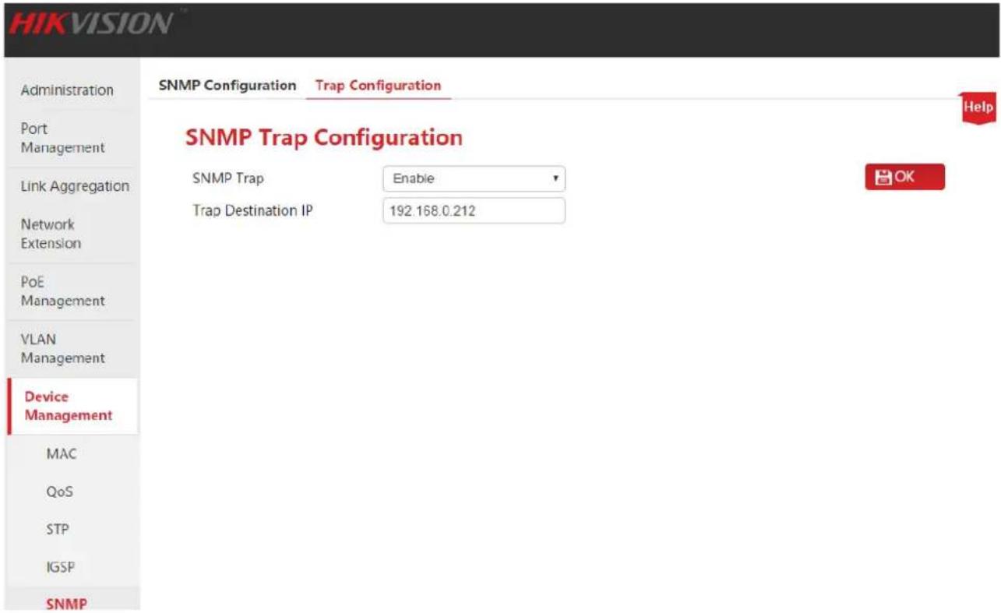Collapse the Device Management section
Image resolution: width=1001 pixels, height=613 pixels.
[x=72, y=407]
